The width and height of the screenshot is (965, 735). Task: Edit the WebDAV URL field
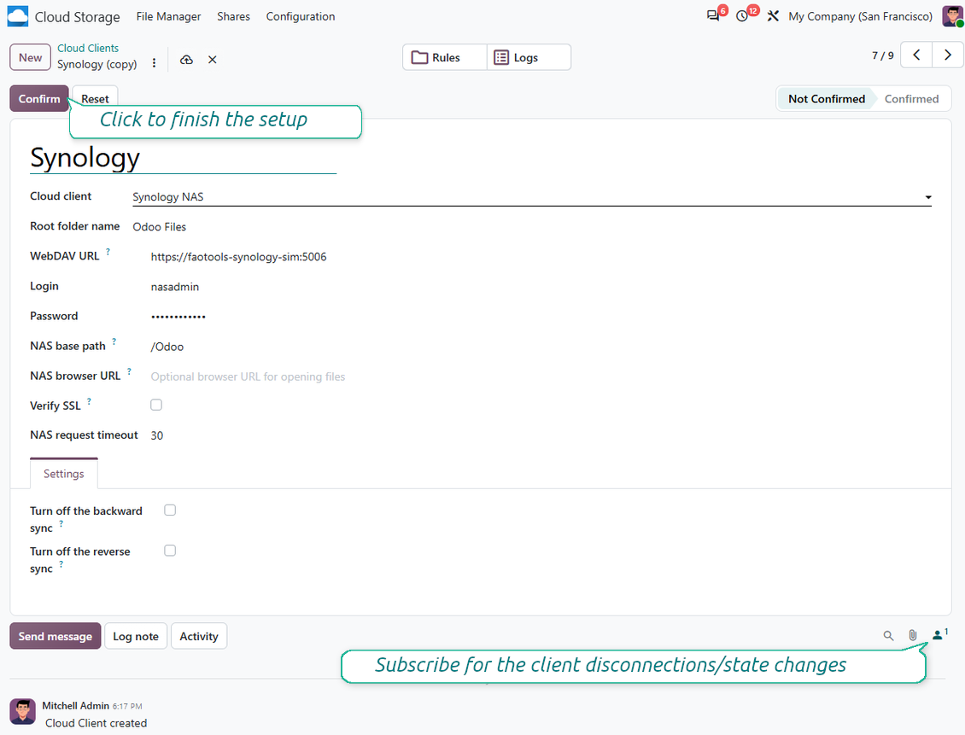[541, 257]
